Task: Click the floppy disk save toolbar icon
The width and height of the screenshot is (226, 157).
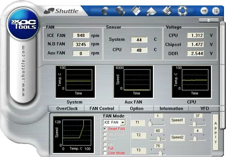Action: (x=167, y=11)
